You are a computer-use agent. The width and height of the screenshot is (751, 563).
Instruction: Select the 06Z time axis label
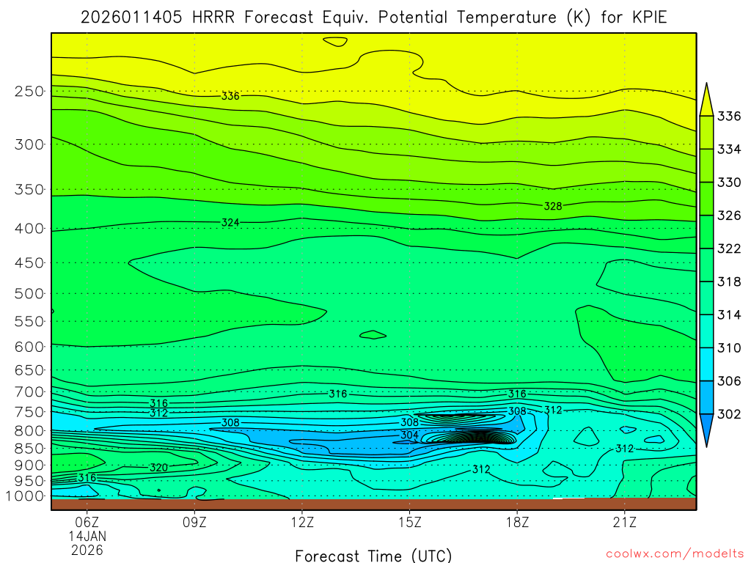[x=87, y=522]
